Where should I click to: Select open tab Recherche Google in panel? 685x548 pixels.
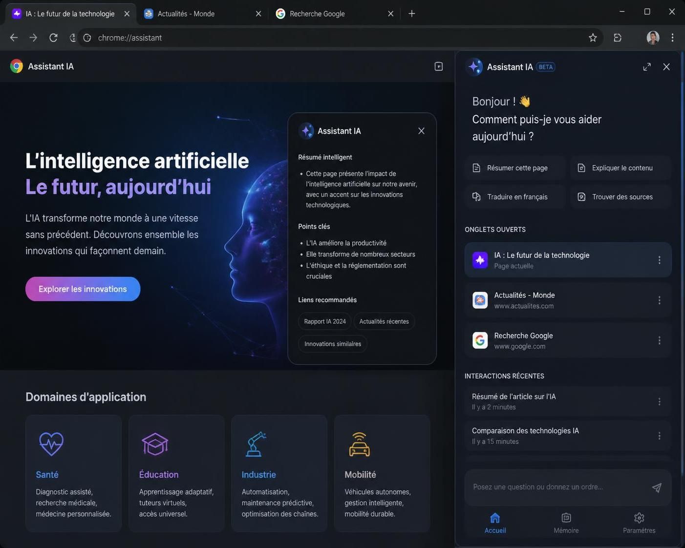[568, 340]
